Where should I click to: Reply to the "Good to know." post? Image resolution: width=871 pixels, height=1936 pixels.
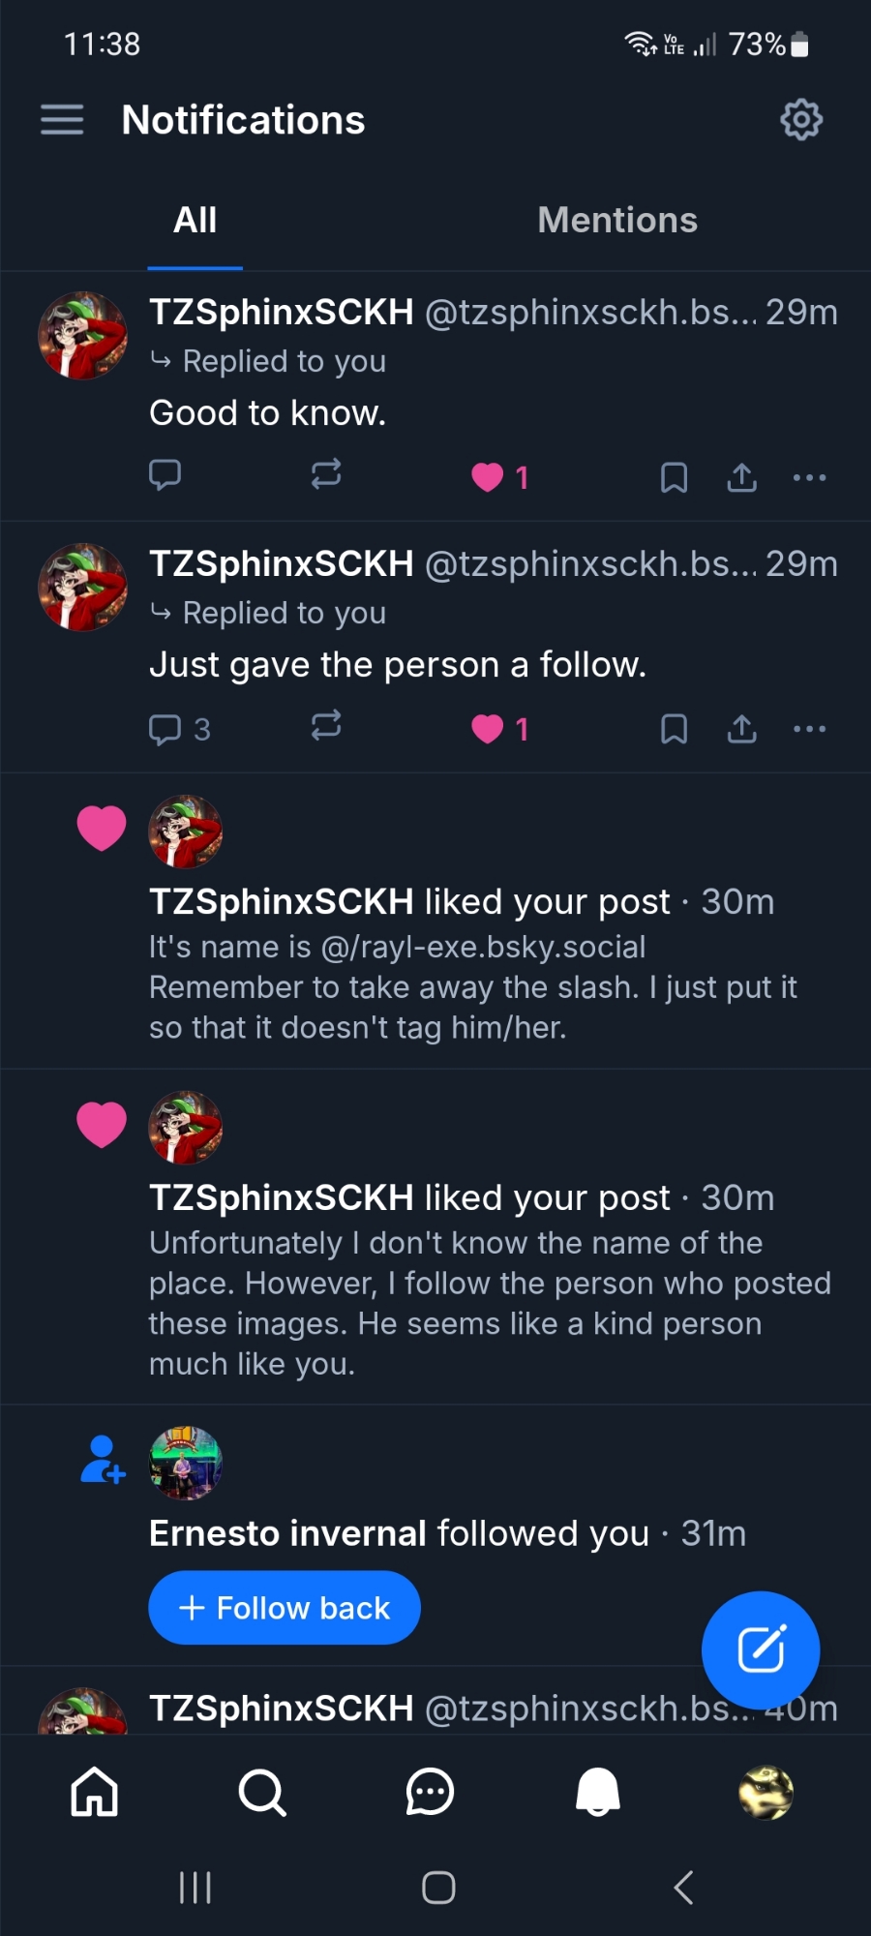(165, 475)
